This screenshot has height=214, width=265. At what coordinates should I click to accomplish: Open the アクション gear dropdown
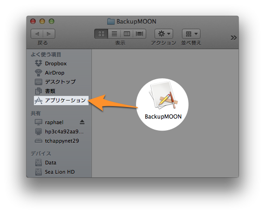click(x=164, y=34)
